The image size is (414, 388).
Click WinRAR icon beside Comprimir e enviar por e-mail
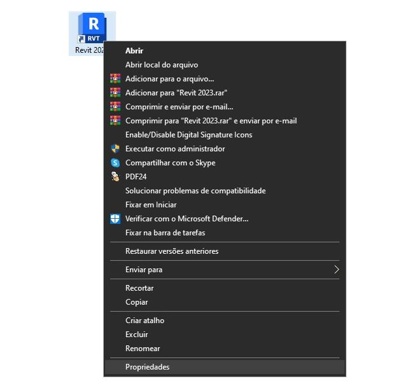(x=115, y=106)
